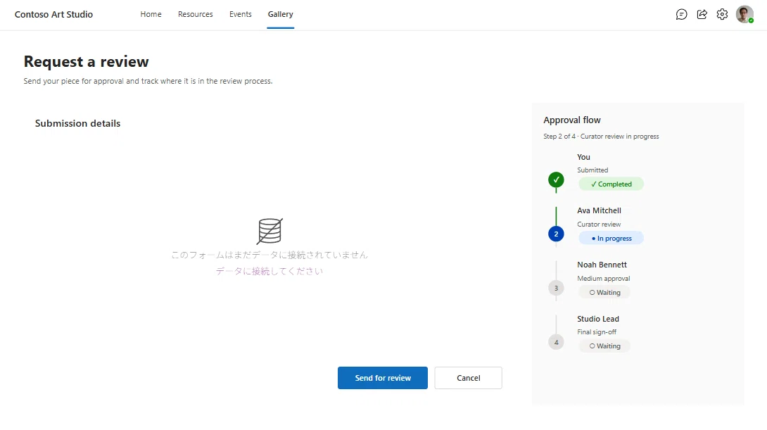Click the 'Submitted' label under You

coord(592,170)
